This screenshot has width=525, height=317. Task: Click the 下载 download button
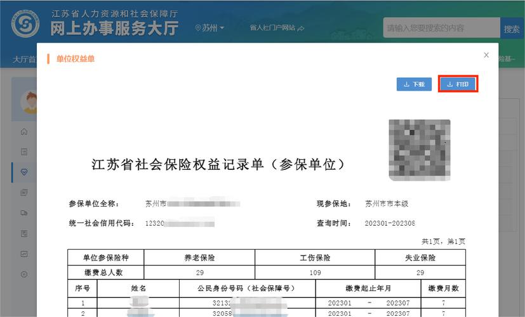coord(414,84)
